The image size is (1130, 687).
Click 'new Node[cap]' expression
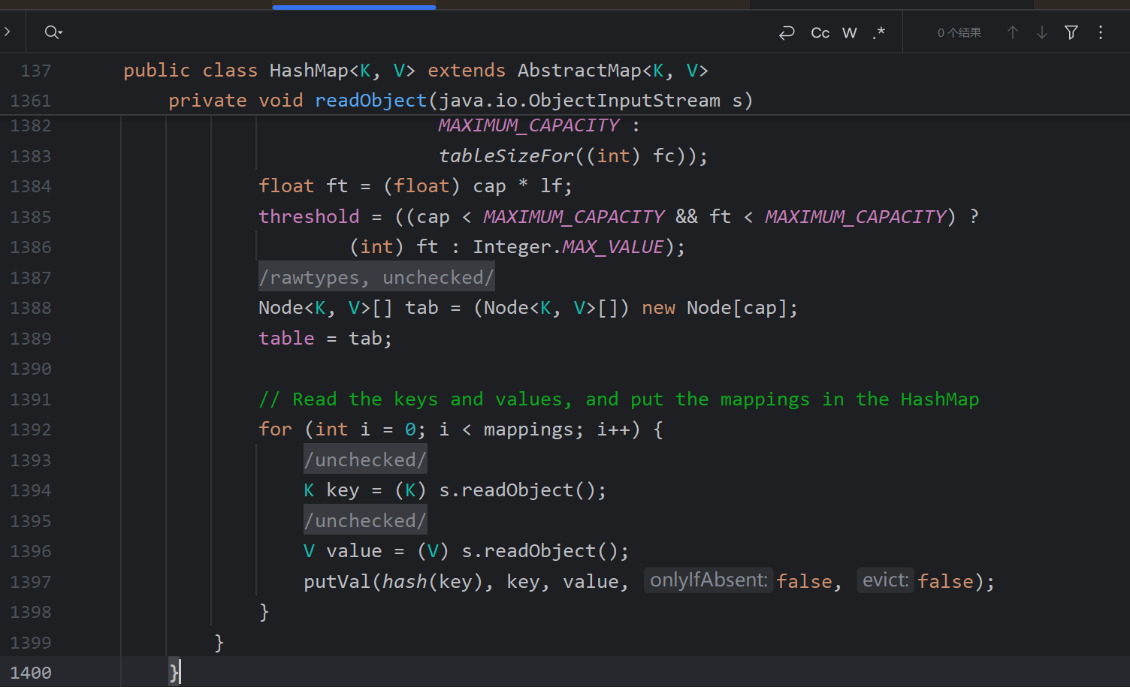click(x=714, y=308)
